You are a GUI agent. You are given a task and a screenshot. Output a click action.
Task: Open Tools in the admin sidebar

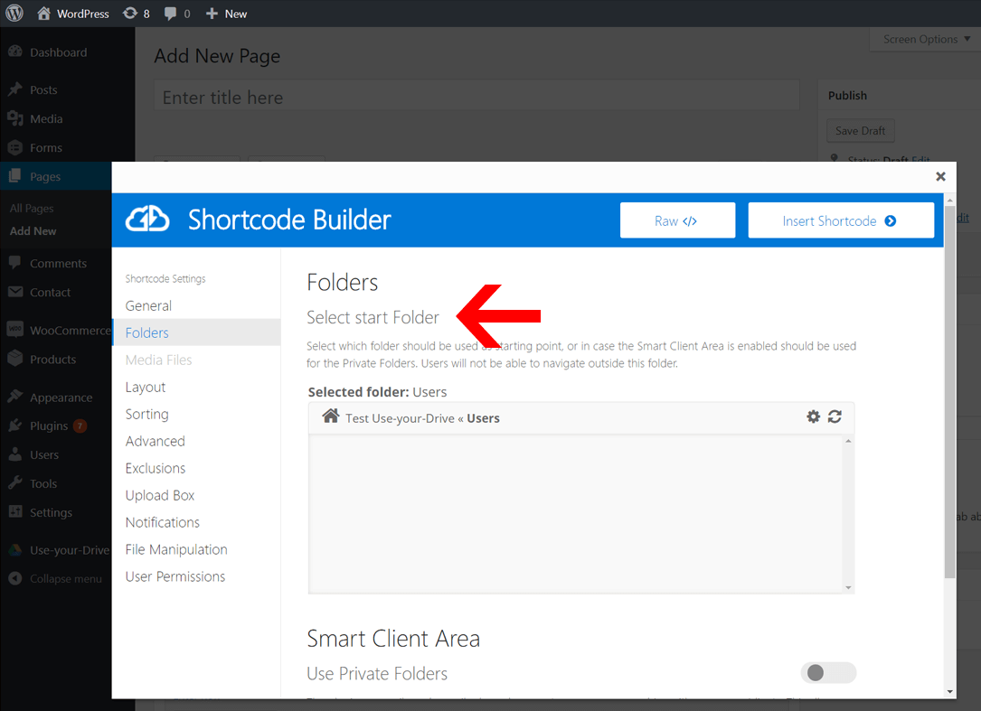point(43,484)
